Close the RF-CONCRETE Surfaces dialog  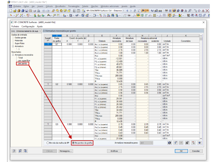tap(203, 22)
